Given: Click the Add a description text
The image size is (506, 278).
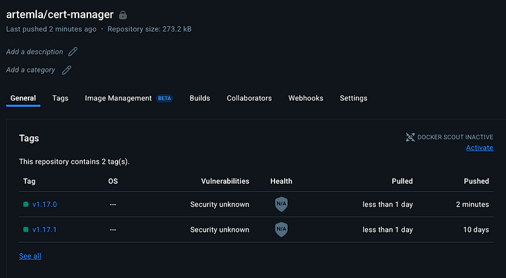Looking at the screenshot, I should [35, 52].
